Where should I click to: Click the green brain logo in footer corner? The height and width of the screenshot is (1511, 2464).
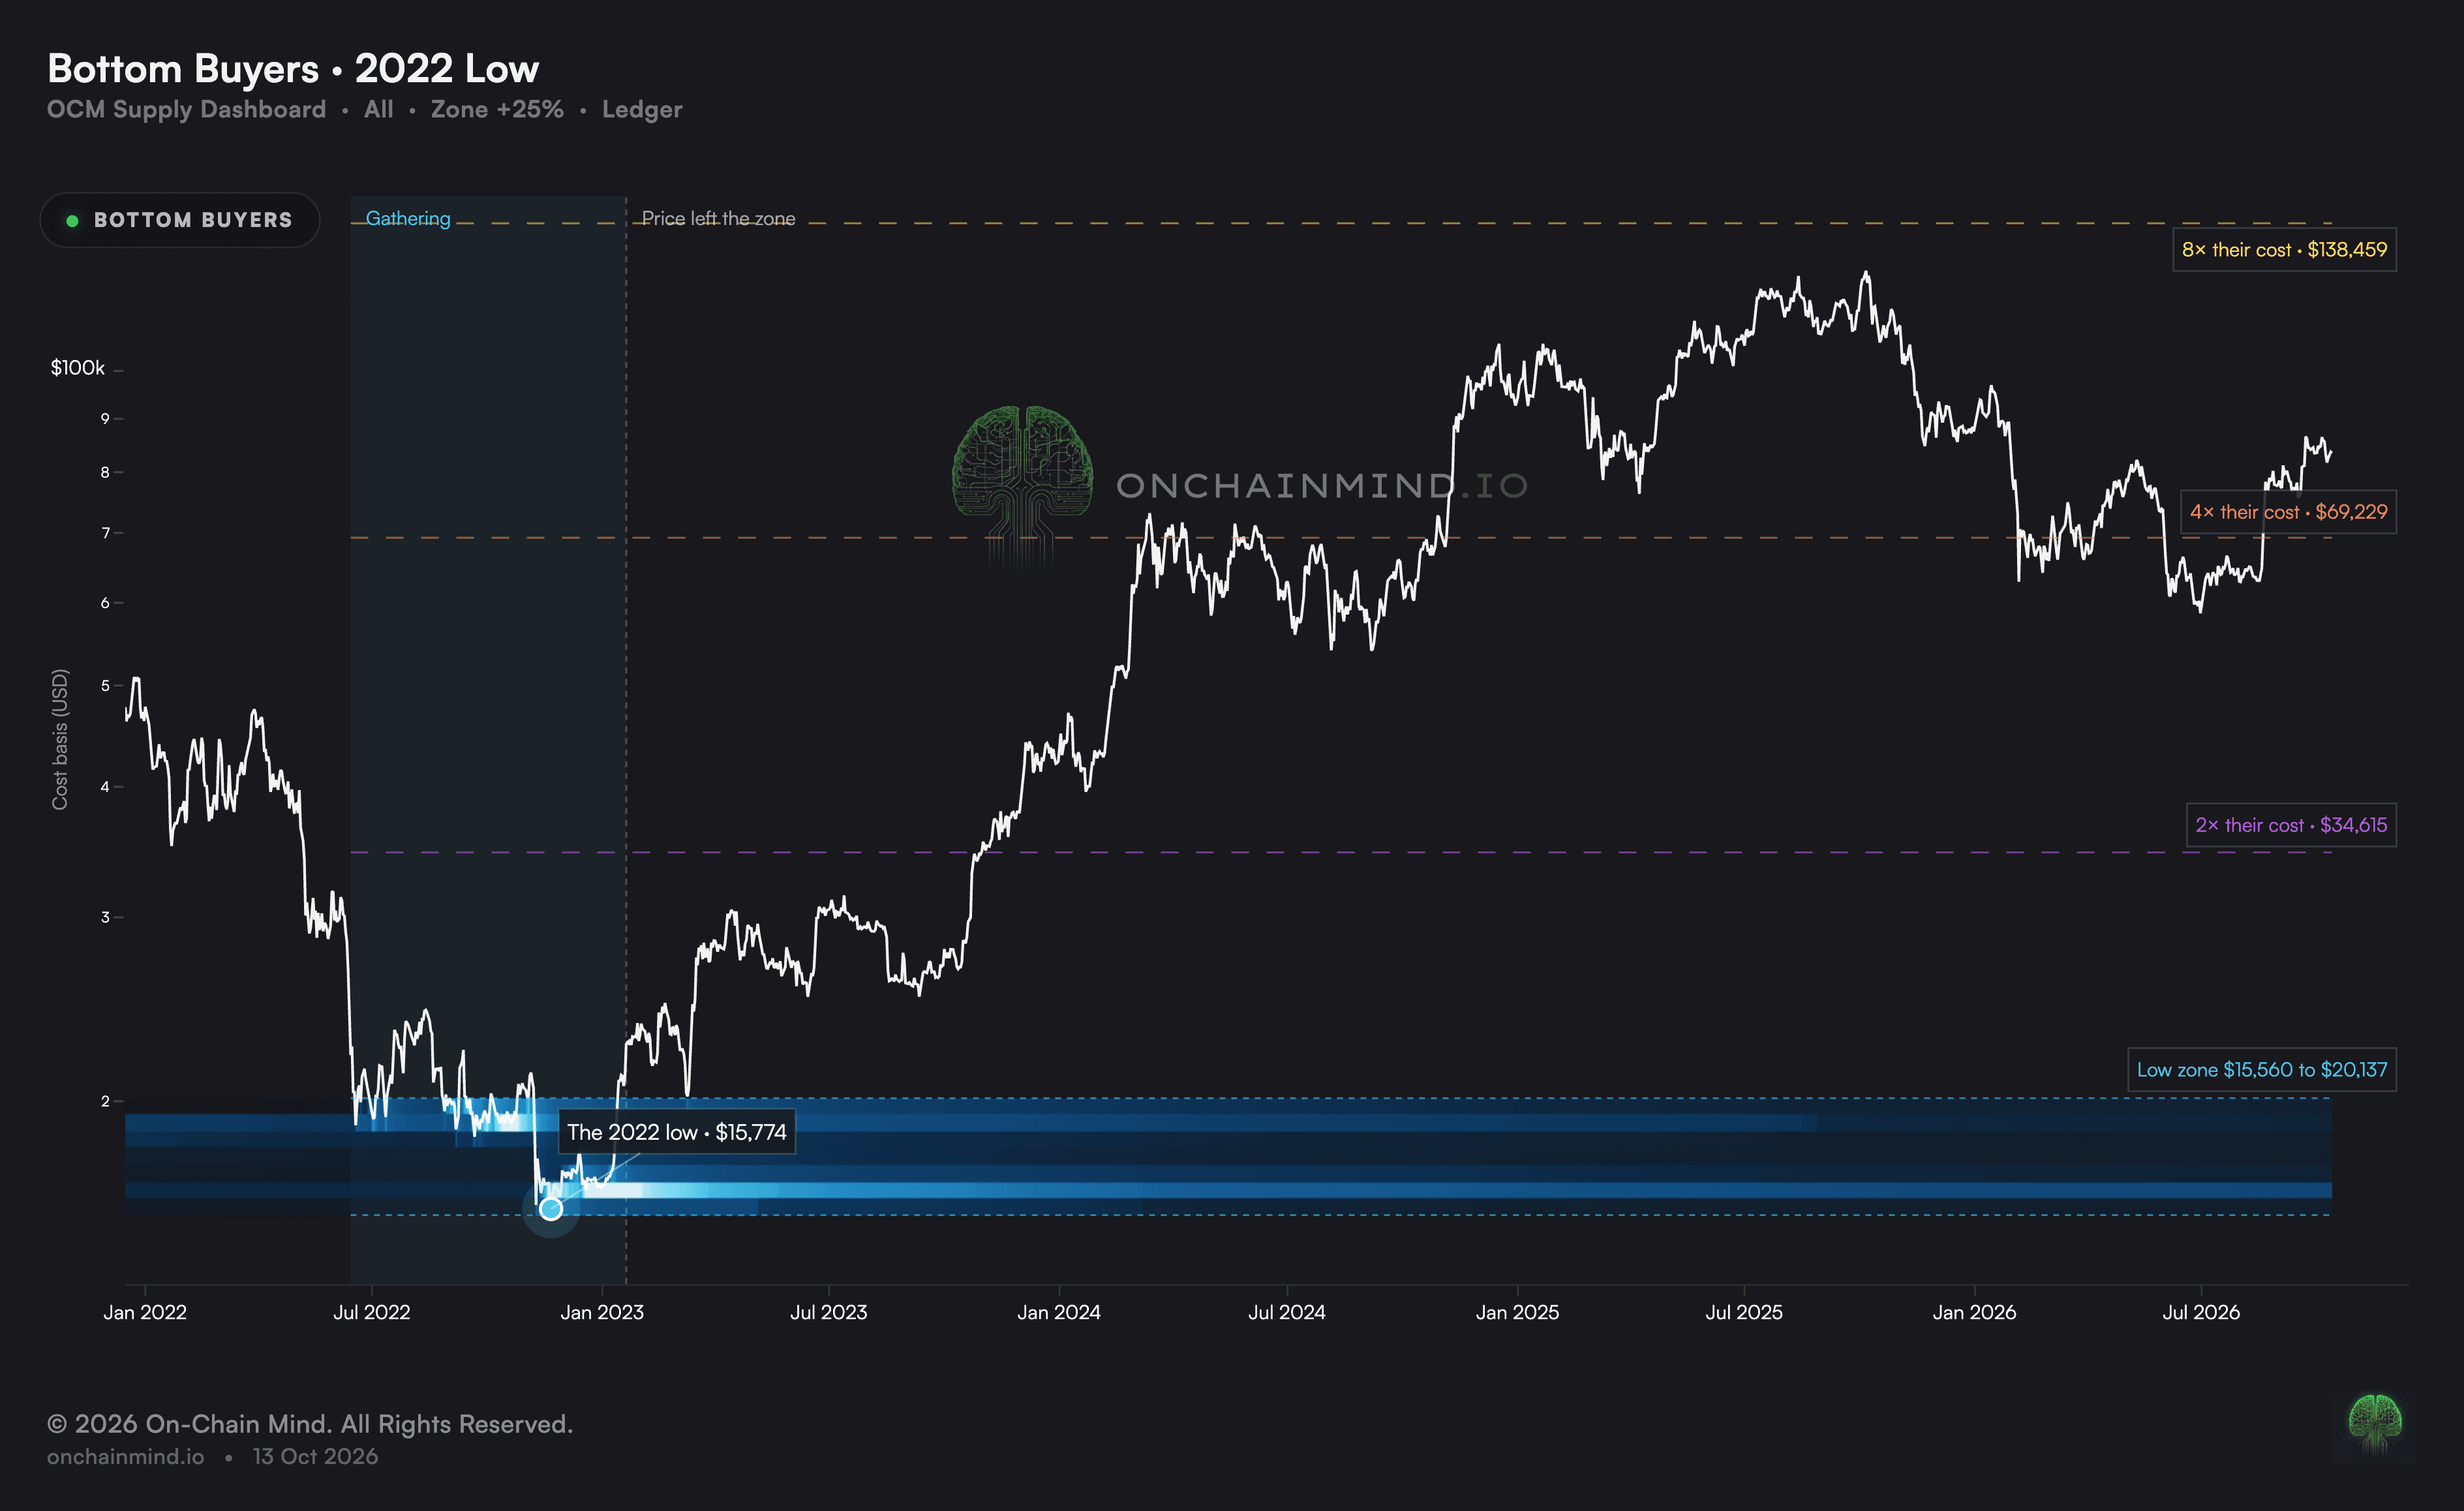click(x=2375, y=1424)
